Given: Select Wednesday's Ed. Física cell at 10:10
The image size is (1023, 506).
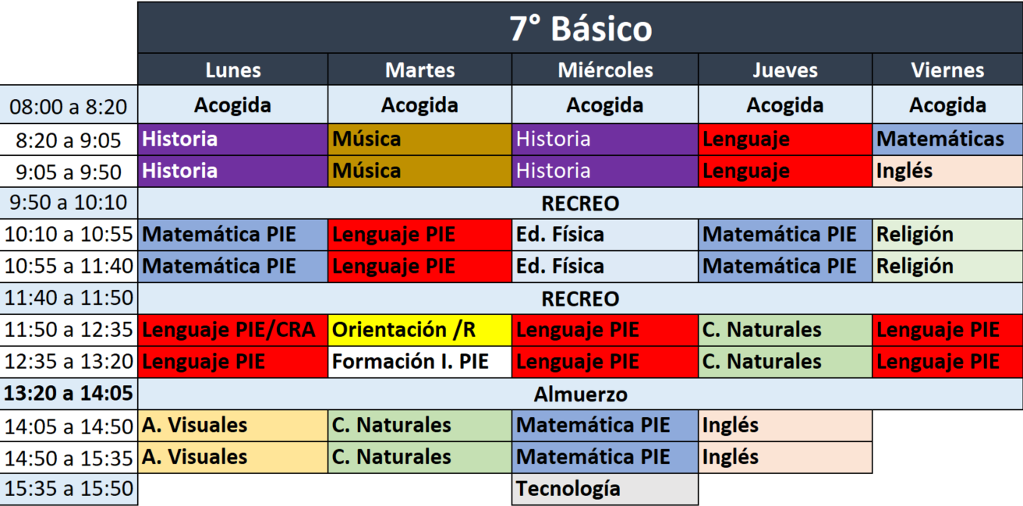Looking at the screenshot, I should [605, 235].
